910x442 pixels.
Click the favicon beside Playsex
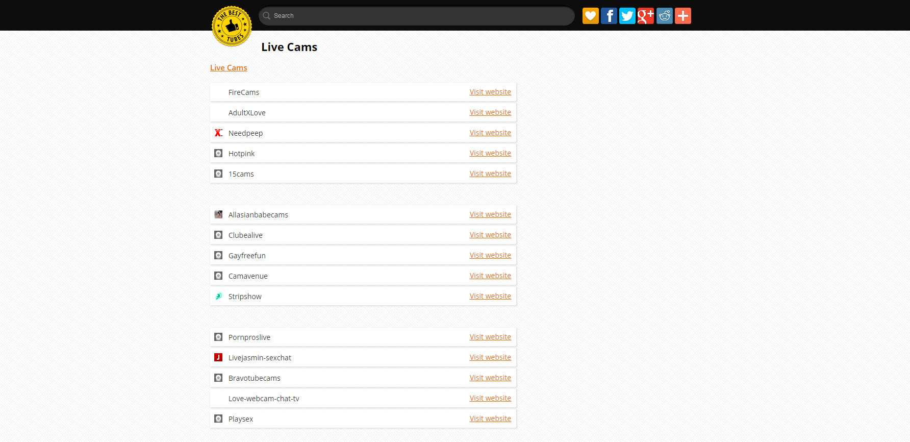tap(218, 419)
